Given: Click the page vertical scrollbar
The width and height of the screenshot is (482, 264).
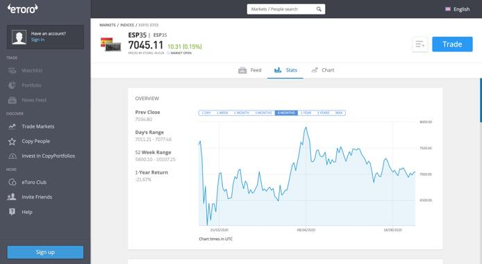Looking at the screenshot, I should click(481, 100).
